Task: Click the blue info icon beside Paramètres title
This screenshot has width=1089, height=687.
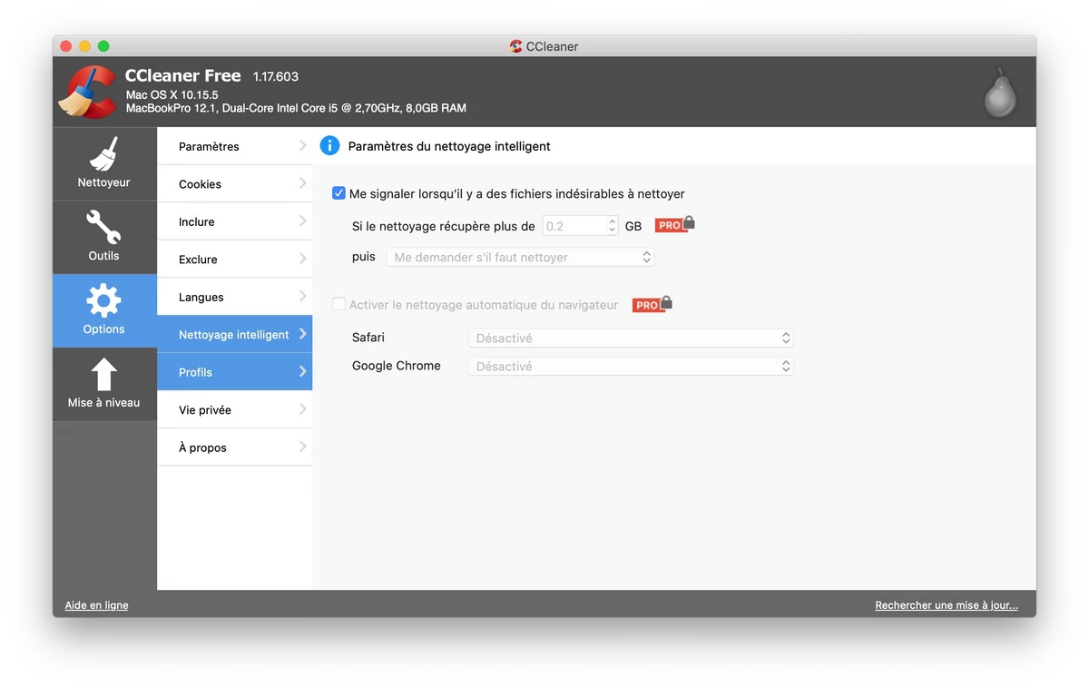Action: [x=330, y=145]
